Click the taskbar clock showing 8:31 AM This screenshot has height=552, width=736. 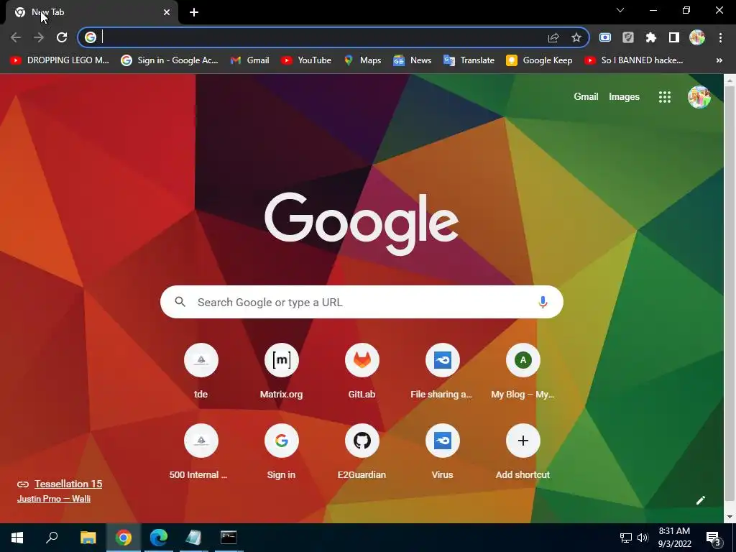tap(674, 538)
